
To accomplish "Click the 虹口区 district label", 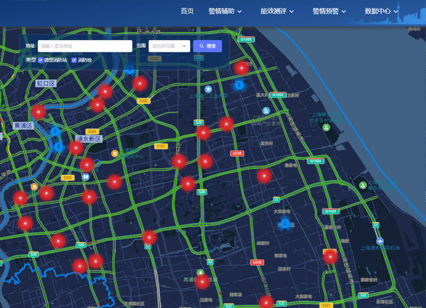I will (46, 84).
